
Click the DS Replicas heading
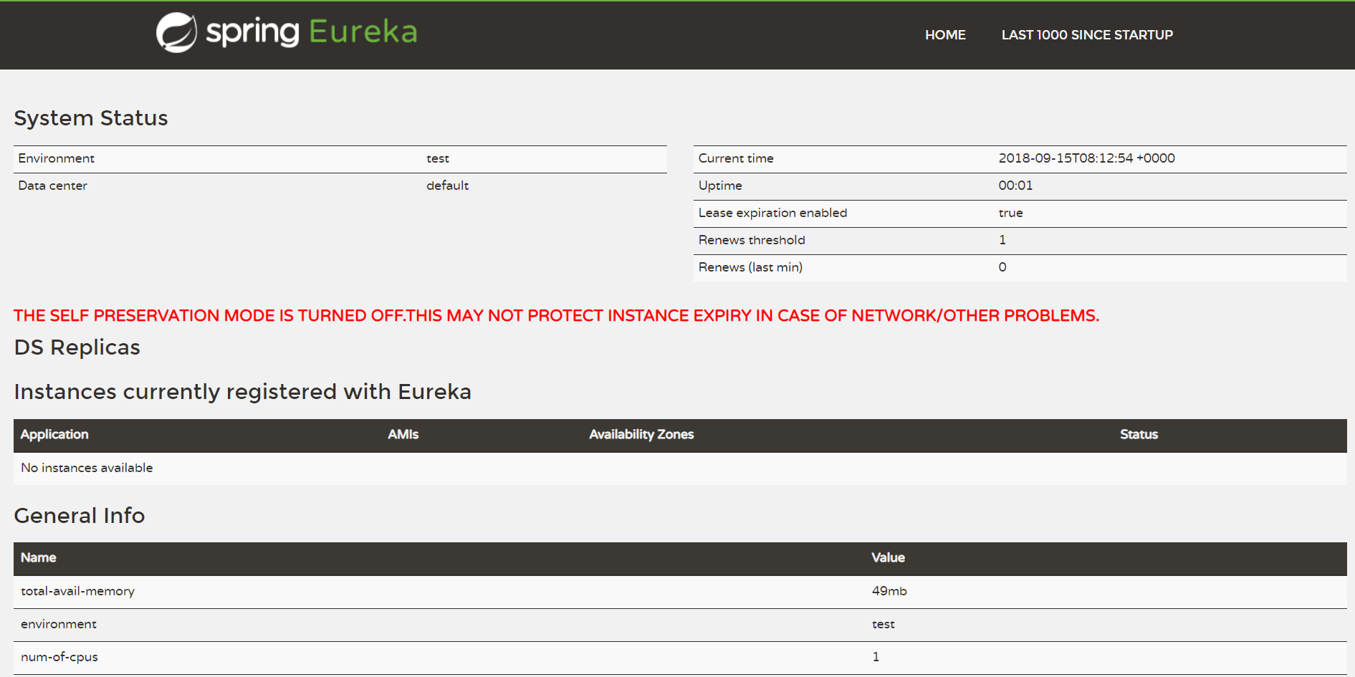pos(77,347)
